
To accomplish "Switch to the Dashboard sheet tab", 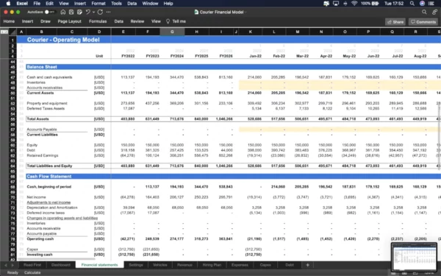I will pyautogui.click(x=61, y=265).
